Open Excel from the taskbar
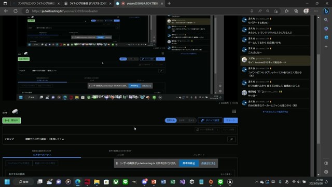Image resolution: width=332 pixels, height=187 pixels. (173, 182)
